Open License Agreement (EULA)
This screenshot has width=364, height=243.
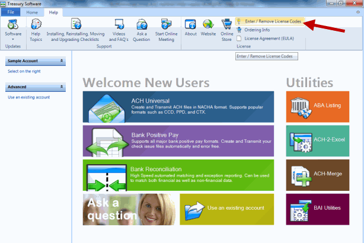265,39
